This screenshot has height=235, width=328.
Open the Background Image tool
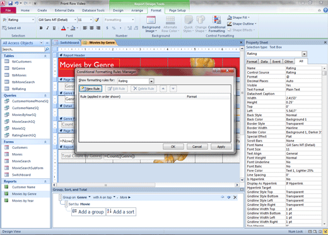pos(151,24)
